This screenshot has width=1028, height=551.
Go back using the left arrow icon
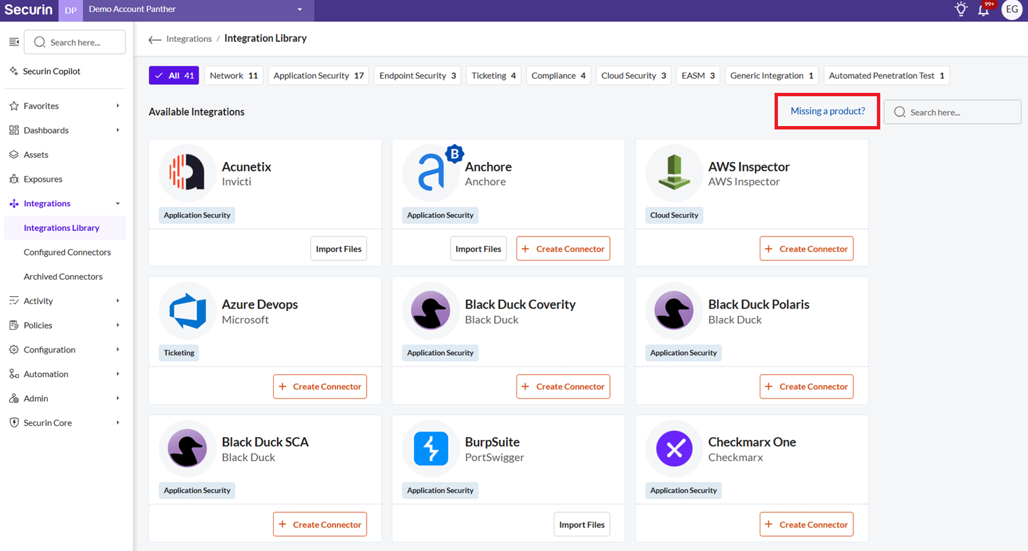point(155,39)
